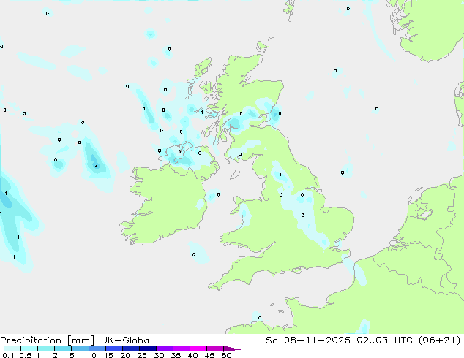Select the 40–45 mm magenta legend swatch

198,349
